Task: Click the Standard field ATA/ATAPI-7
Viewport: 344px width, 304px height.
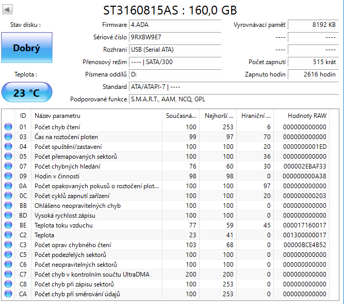Action: tap(234, 87)
